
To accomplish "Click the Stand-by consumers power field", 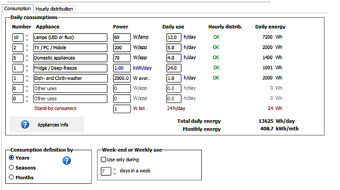I will coord(122,109).
